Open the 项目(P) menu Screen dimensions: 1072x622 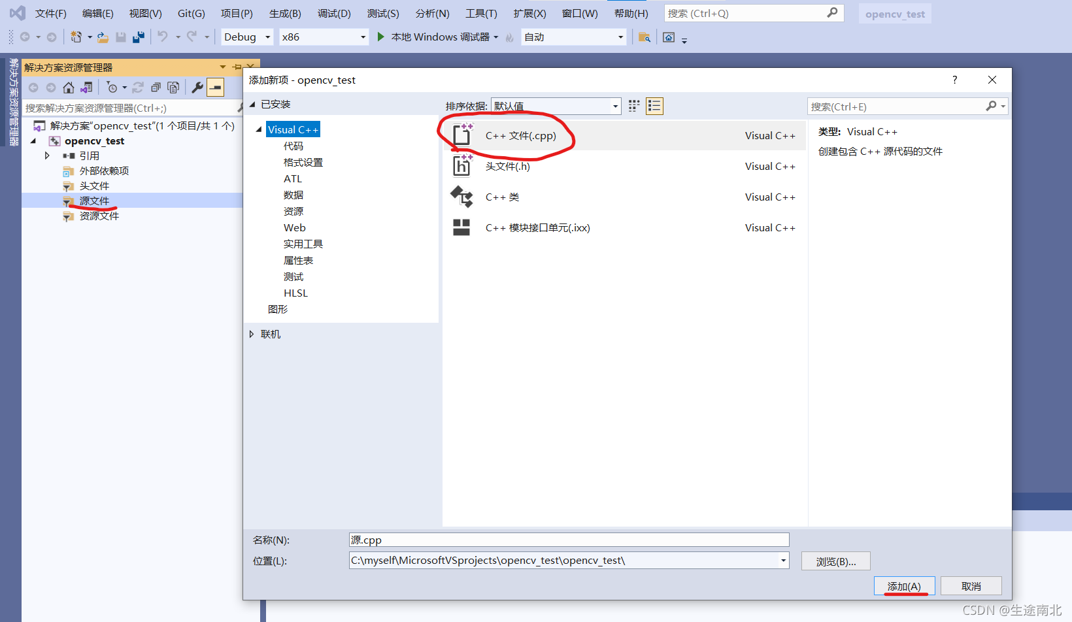coord(237,13)
